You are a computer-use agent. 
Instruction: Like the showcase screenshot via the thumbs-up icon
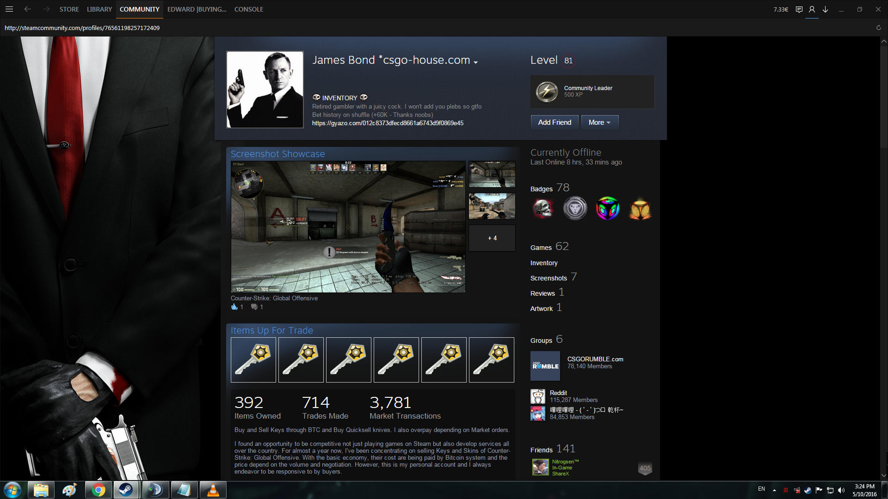point(234,307)
